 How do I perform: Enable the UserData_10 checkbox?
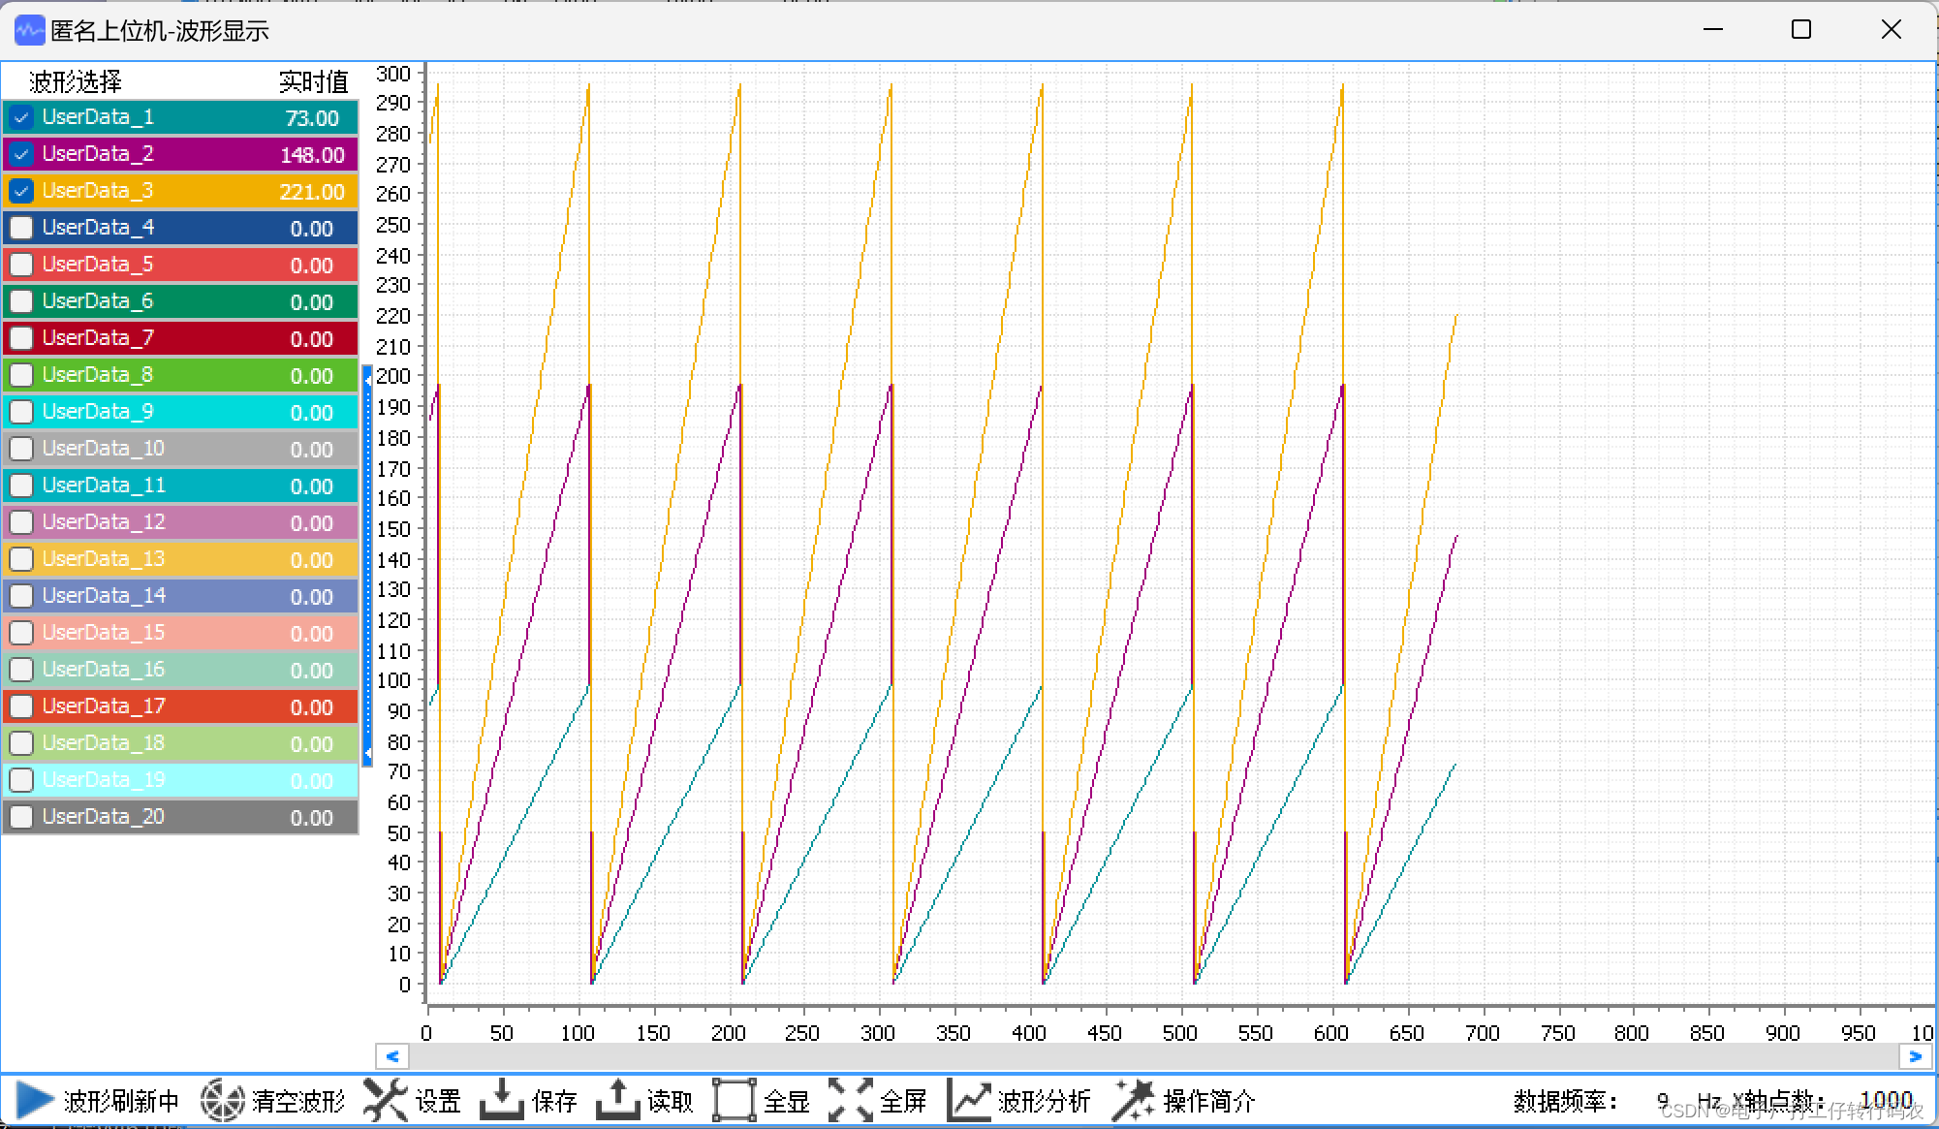tap(21, 449)
